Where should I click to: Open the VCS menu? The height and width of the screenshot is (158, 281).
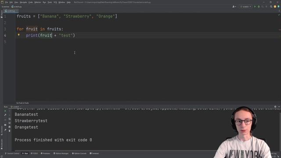[x=55, y=2]
